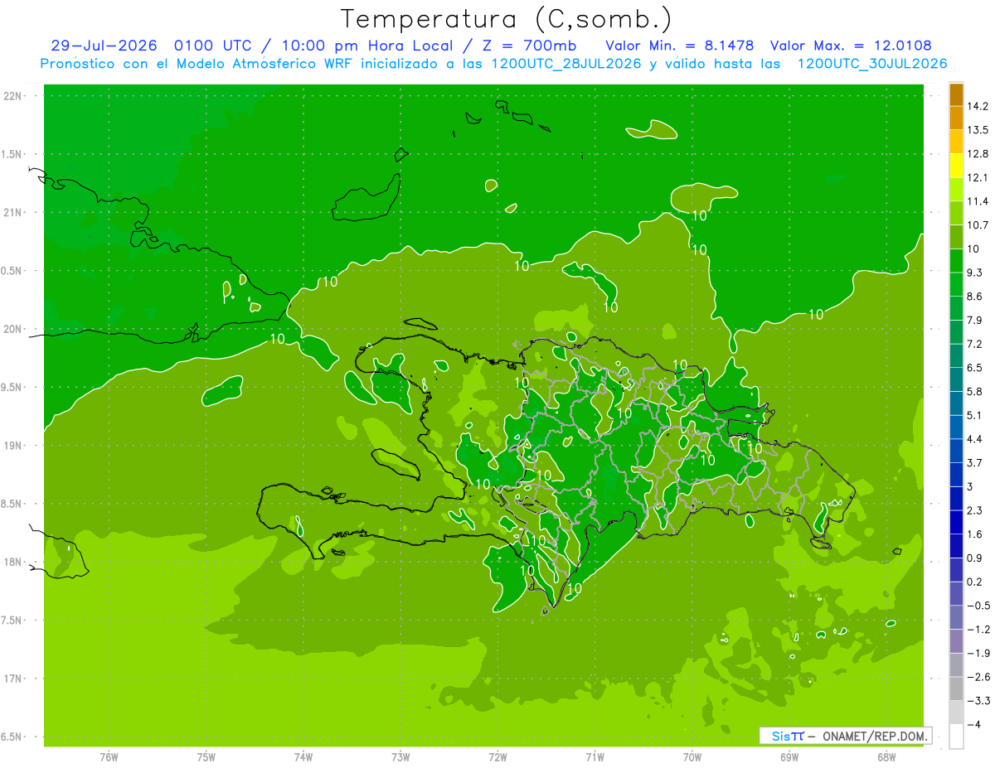Select the date text "29-Jul-2026"
Screen dimensions: 995x768
pos(105,46)
